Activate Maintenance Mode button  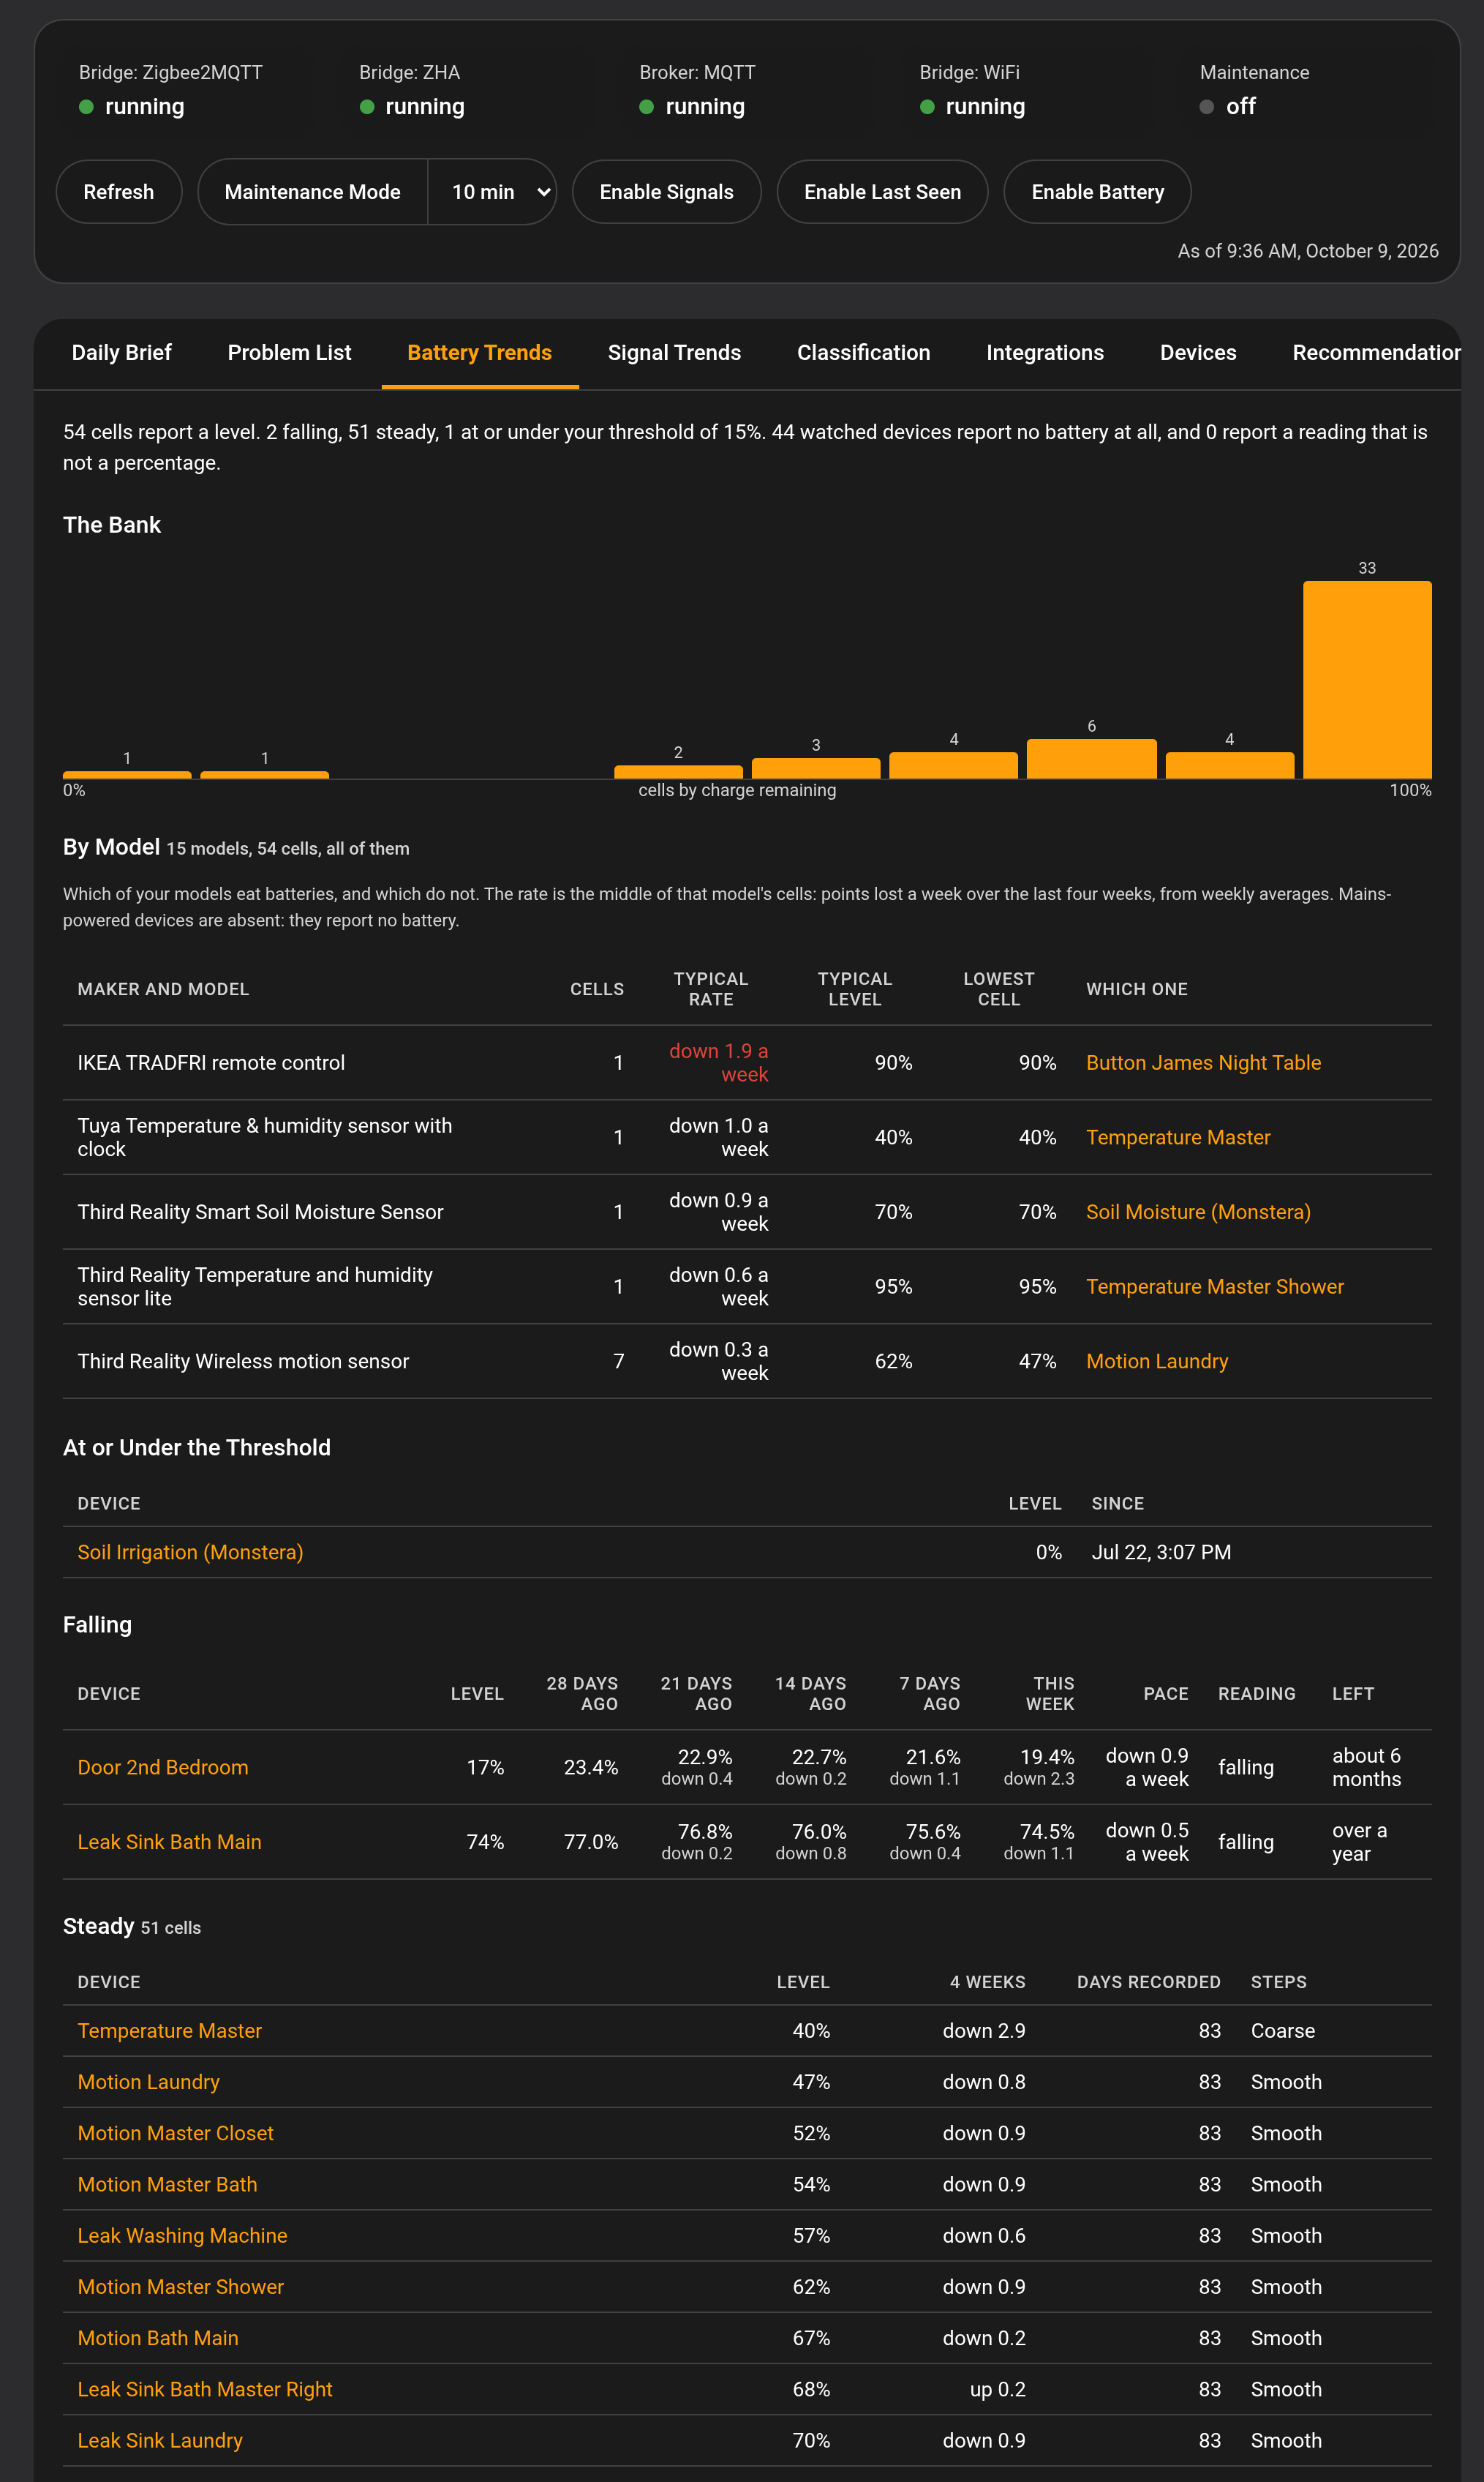click(312, 192)
